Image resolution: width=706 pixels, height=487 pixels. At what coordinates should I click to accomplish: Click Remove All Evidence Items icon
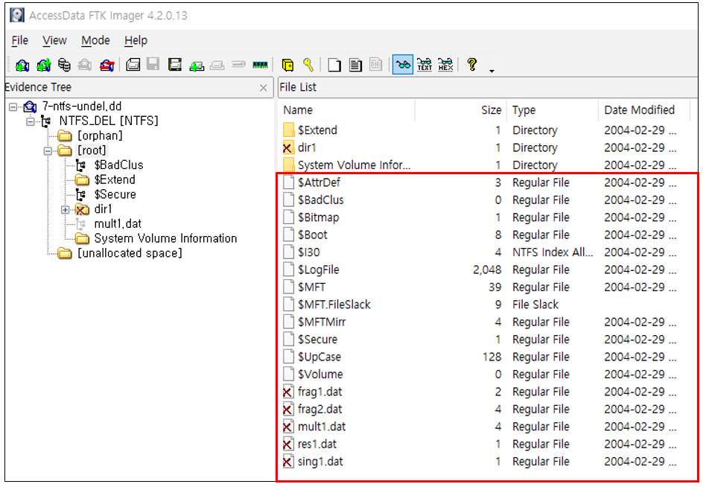coord(106,66)
